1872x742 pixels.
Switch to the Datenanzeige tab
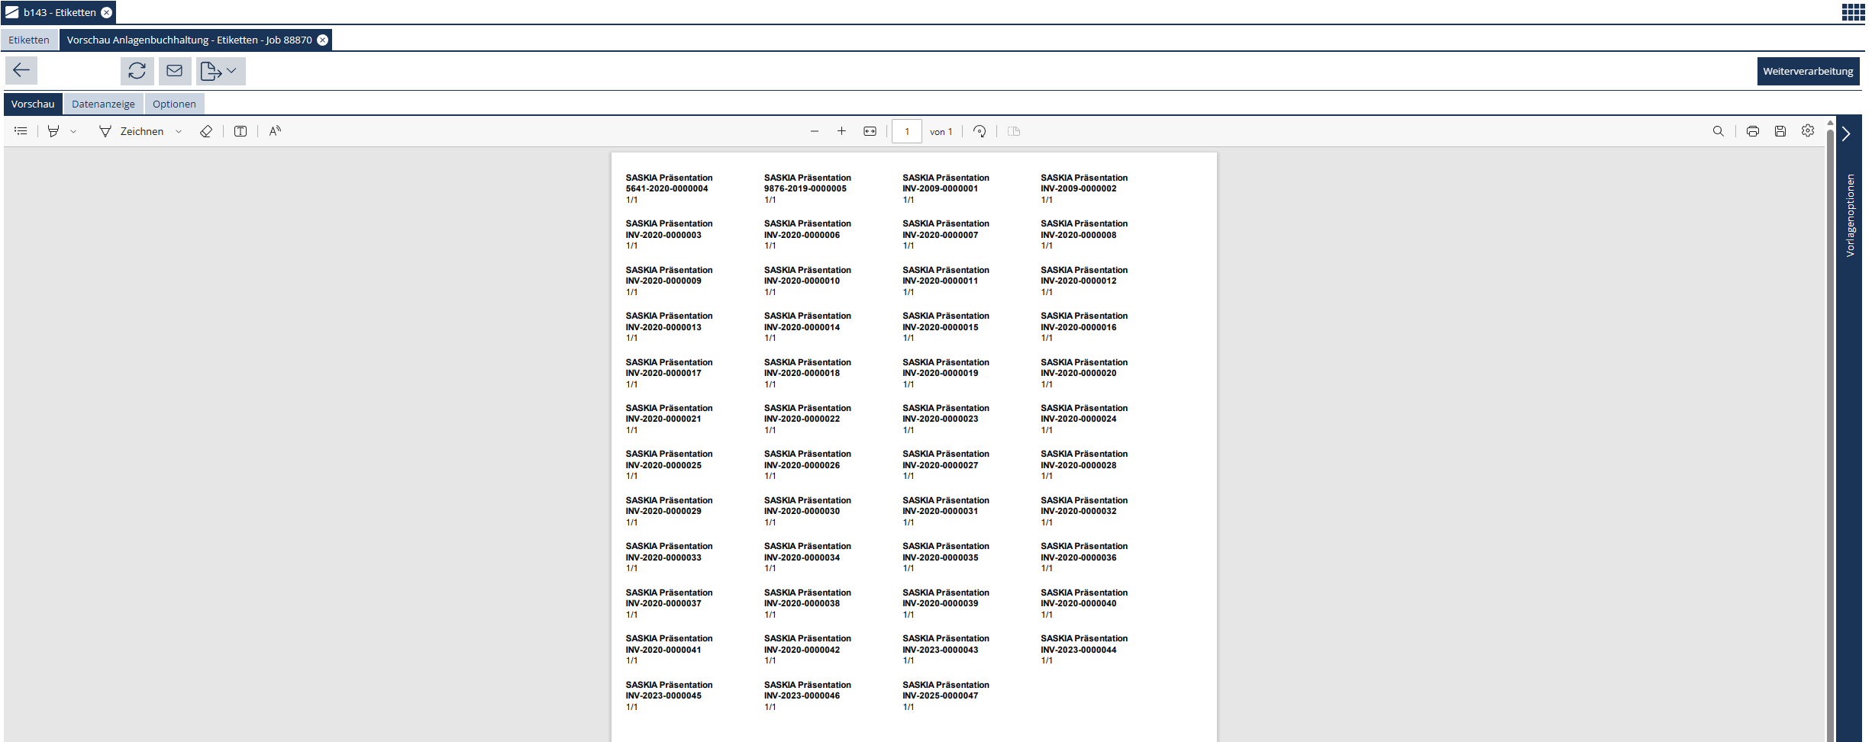coord(103,104)
